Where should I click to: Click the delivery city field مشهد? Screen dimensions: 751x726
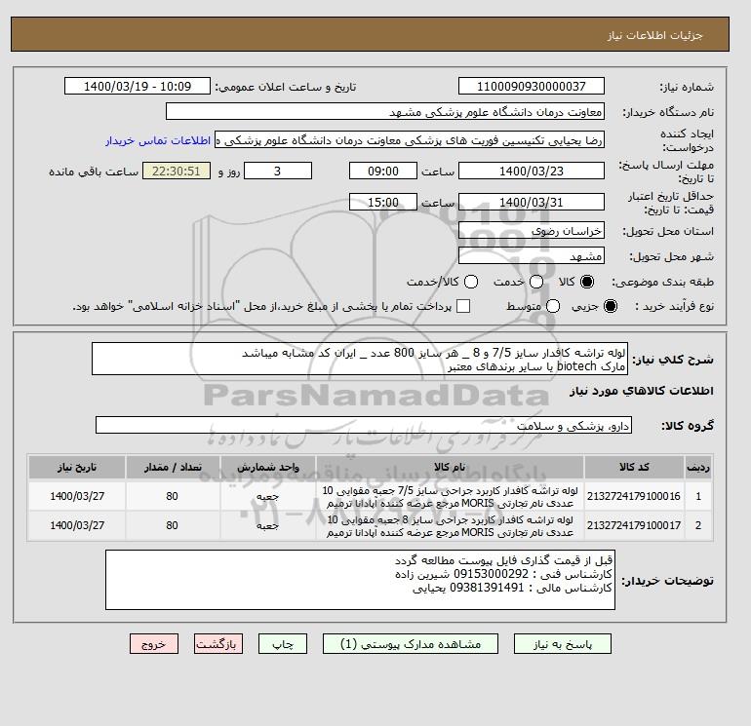point(532,256)
